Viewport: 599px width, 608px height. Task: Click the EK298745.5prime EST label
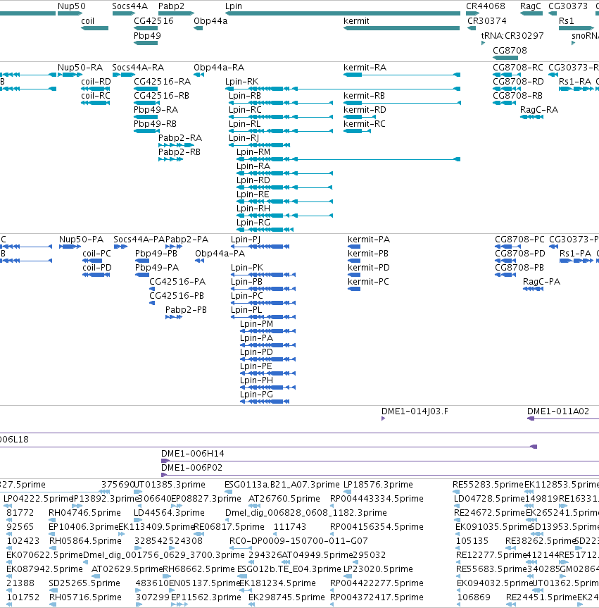point(286,597)
